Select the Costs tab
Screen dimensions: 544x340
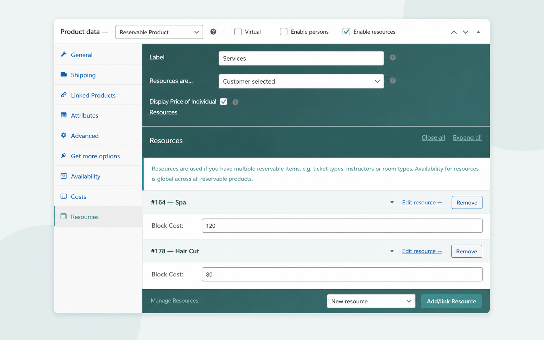tap(98, 196)
